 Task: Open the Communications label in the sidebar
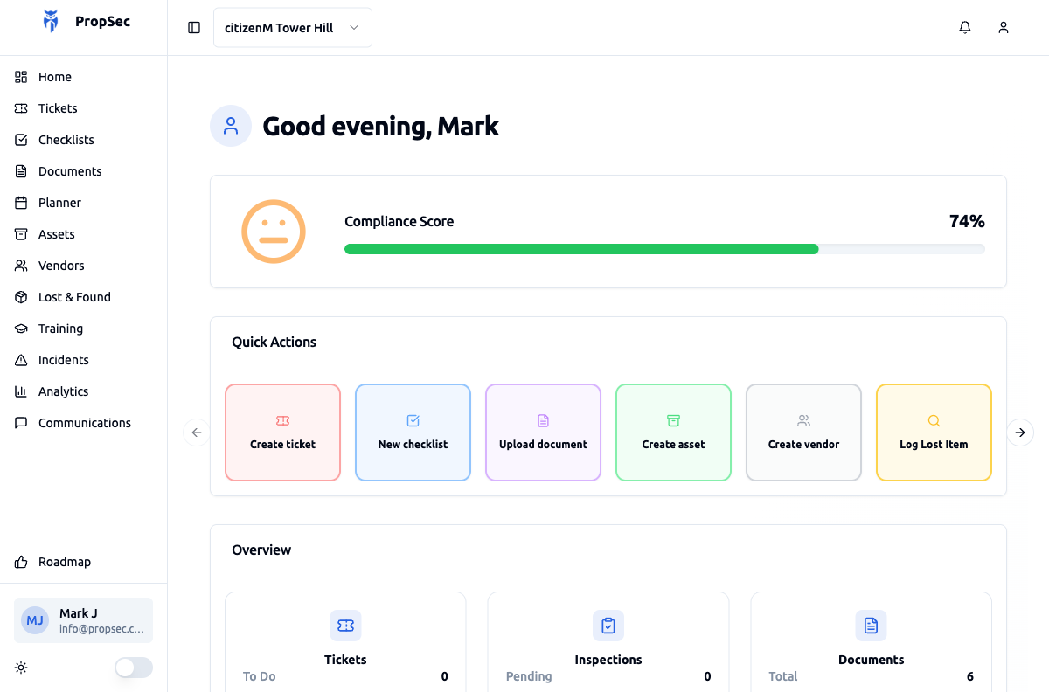click(x=85, y=423)
